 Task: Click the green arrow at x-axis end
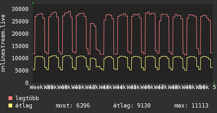[x=214, y=83]
